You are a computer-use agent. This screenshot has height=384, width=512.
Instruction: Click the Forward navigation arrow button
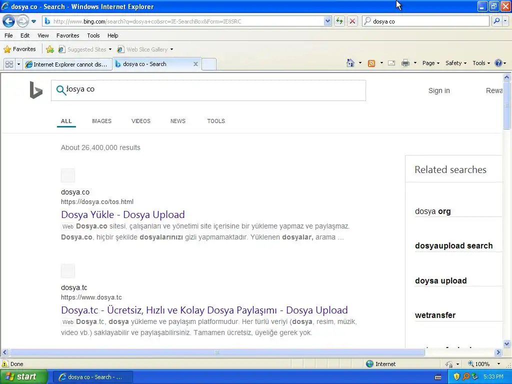(22, 21)
